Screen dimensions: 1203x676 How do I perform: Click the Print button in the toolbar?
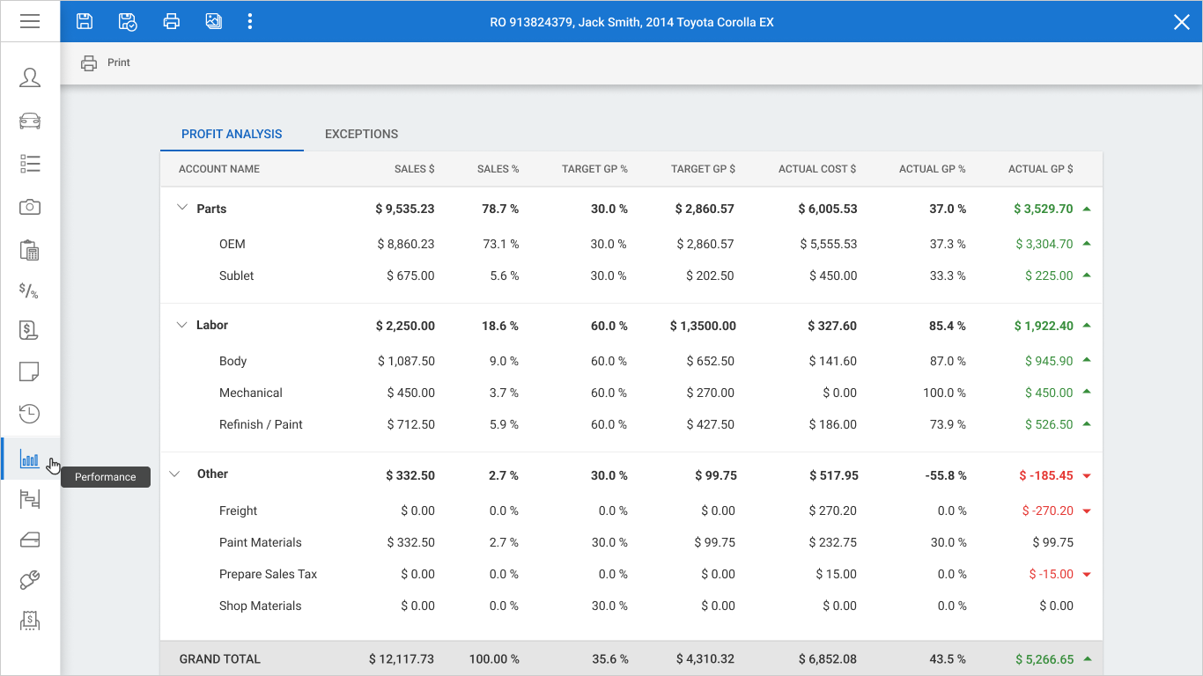(106, 62)
